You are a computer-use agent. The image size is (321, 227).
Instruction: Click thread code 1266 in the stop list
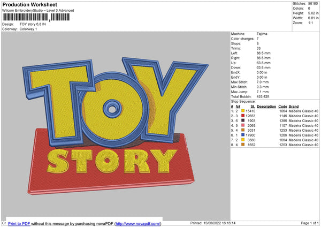pyautogui.click(x=284, y=135)
